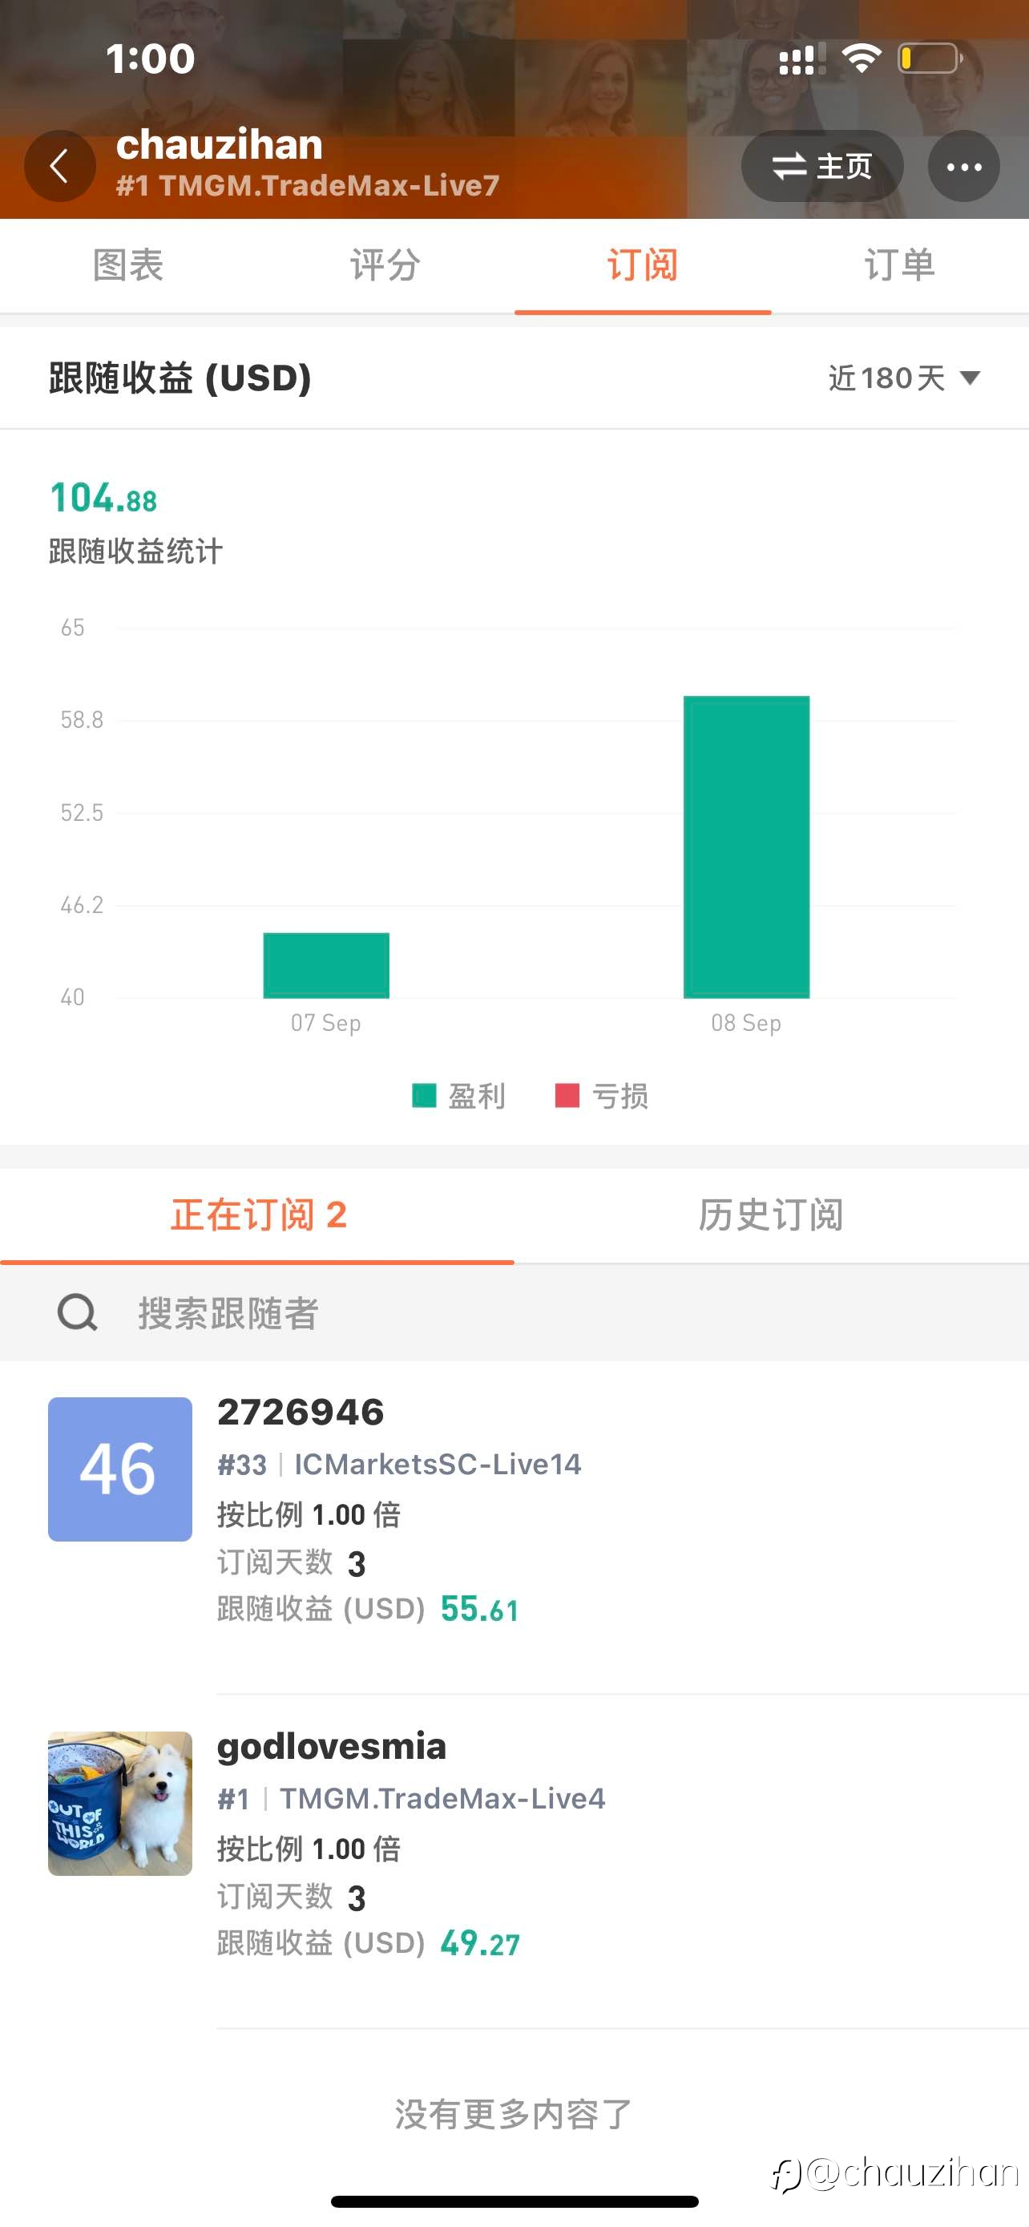Focus the 搜索跟随者 search field
This screenshot has height=2227, width=1029.
(x=514, y=1312)
